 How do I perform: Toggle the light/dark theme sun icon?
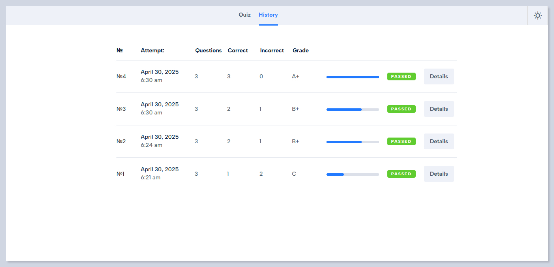point(537,15)
